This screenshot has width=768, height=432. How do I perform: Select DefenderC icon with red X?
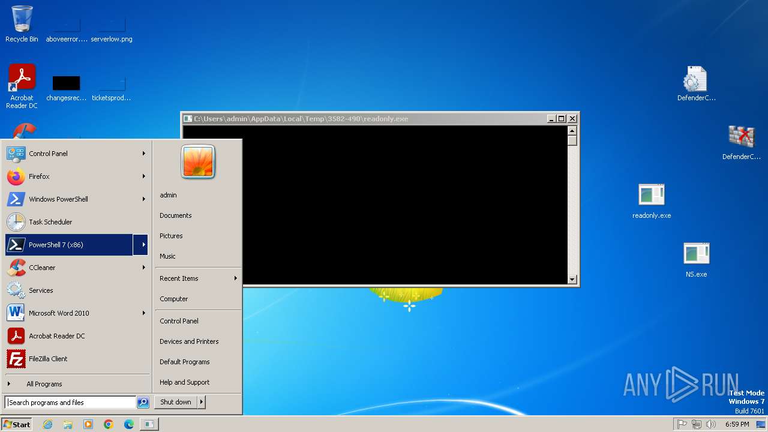741,142
